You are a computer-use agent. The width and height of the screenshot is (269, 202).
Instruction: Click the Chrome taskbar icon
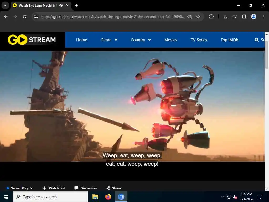[x=121, y=197]
